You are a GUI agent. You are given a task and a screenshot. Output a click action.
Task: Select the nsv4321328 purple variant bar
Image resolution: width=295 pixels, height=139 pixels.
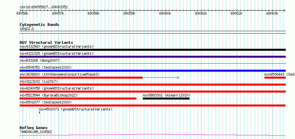152,57
